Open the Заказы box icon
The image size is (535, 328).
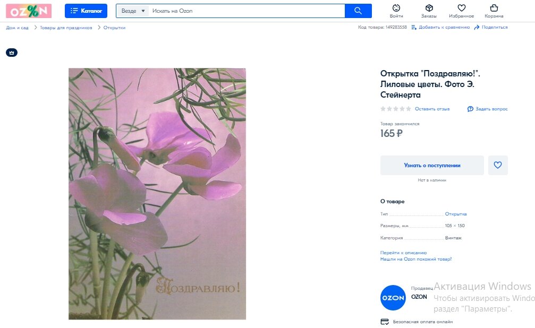pos(429,8)
